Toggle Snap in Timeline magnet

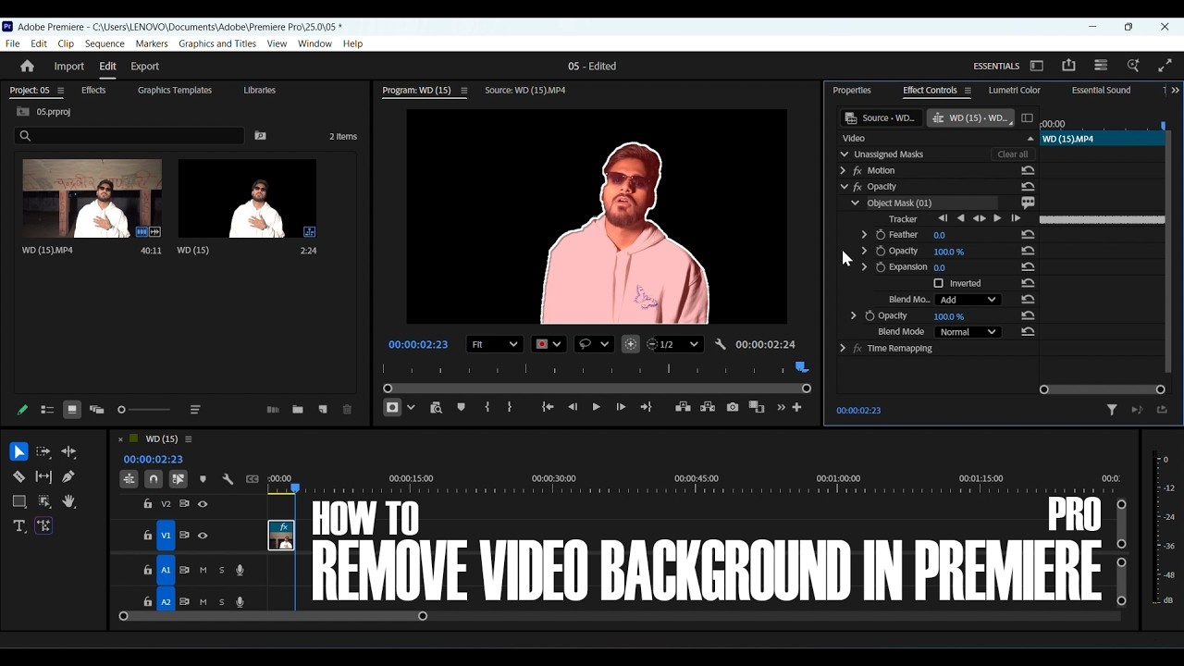point(154,479)
